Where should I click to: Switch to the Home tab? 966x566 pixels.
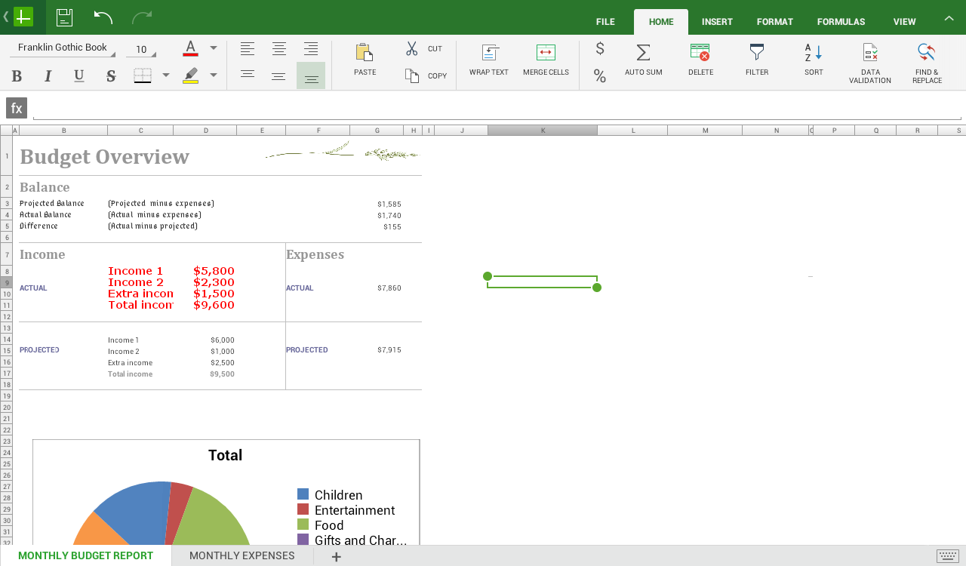tap(661, 22)
